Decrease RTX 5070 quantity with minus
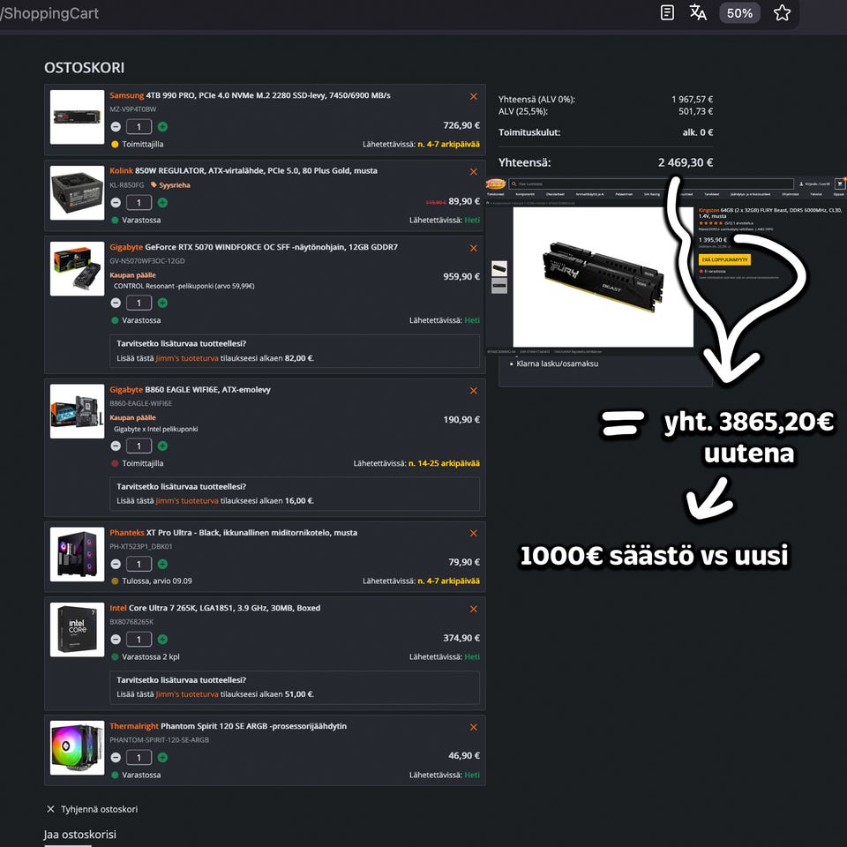Screen dimensions: 847x847 tap(116, 303)
